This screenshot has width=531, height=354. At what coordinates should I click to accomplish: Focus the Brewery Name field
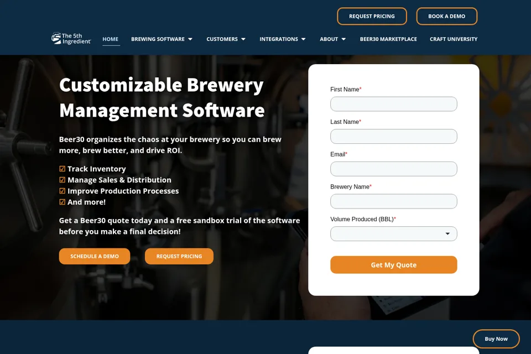[x=393, y=201]
